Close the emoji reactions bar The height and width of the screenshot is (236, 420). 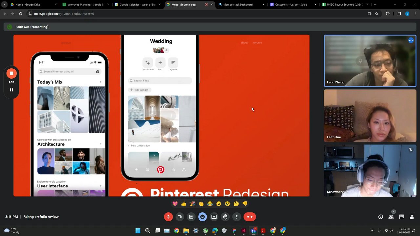[x=202, y=217]
